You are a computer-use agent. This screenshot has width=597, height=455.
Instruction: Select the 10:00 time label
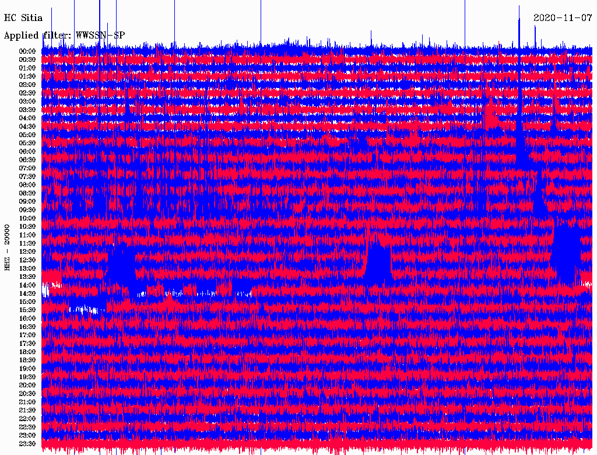coord(27,218)
